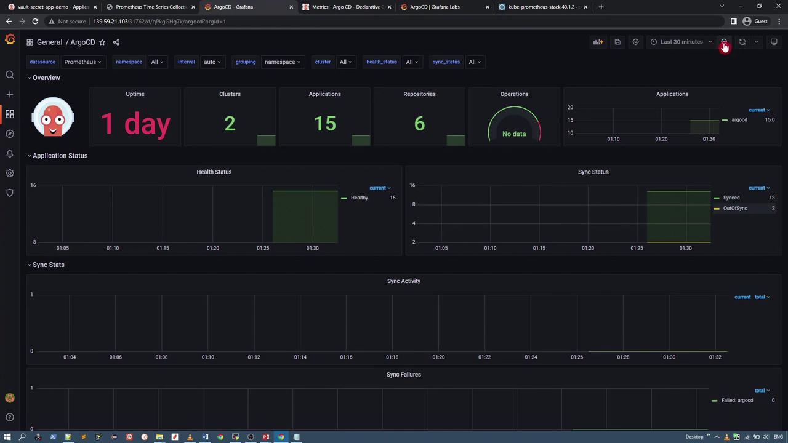Open the Health Status panel title menu
Image resolution: width=788 pixels, height=443 pixels.
[x=214, y=172]
